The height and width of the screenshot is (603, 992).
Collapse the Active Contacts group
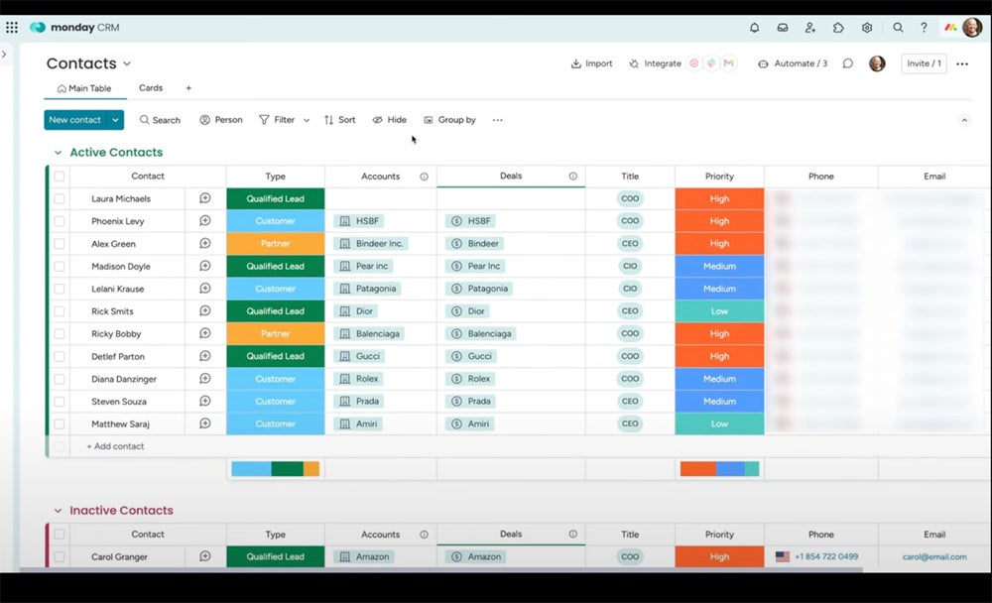pos(58,153)
